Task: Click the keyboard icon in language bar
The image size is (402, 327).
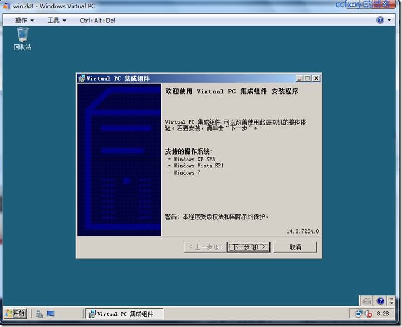Action: coord(367,301)
